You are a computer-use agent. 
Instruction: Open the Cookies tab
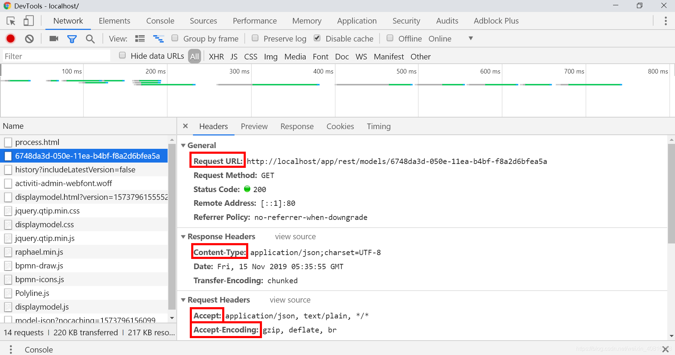340,126
